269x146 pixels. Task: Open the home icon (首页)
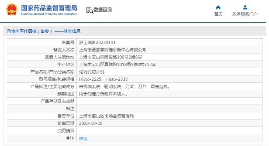[218, 7]
